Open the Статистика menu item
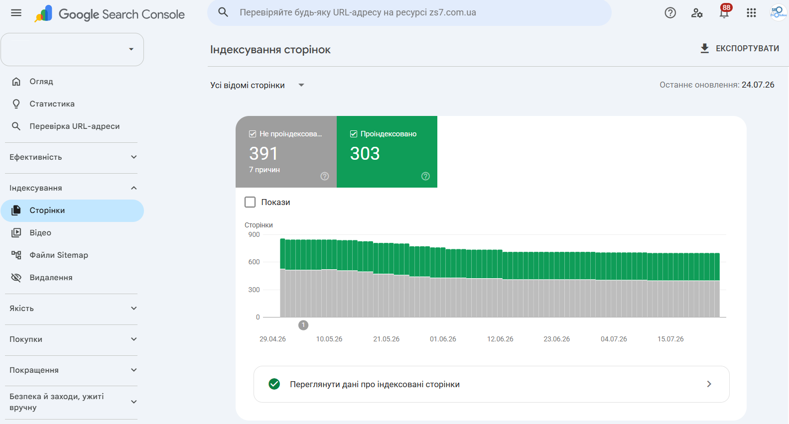This screenshot has height=424, width=789. pos(72,104)
